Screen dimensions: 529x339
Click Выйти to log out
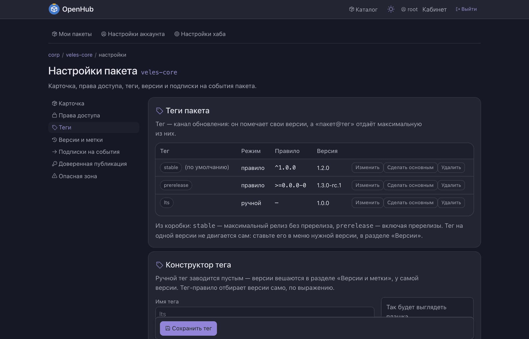click(466, 9)
